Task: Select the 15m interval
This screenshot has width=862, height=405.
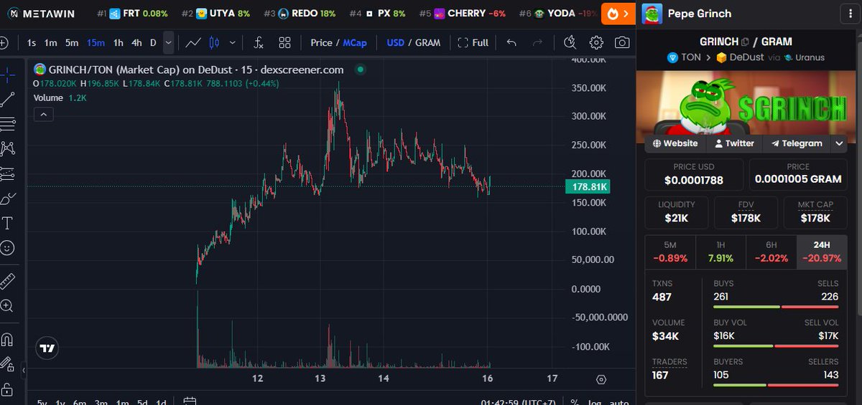Action: [96, 42]
